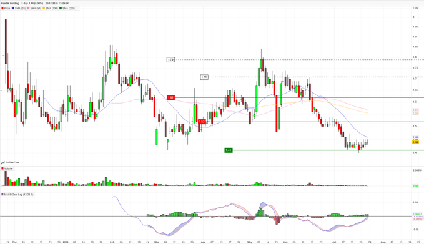Screen dimensions: 424x244
Task: Click the red 1.62 resistance label
Action: (170, 97)
